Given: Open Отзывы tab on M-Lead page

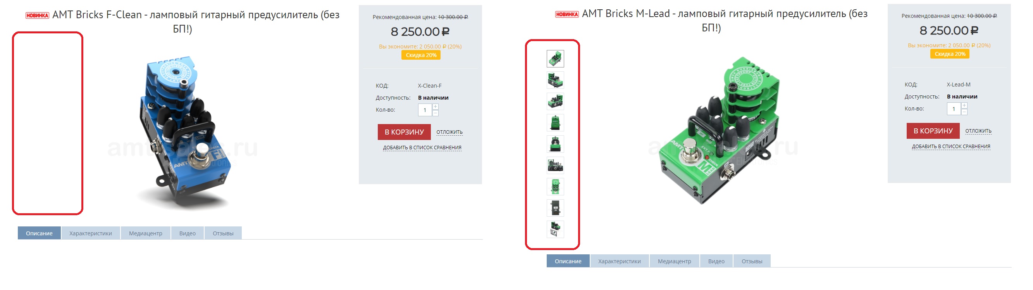Looking at the screenshot, I should (751, 261).
